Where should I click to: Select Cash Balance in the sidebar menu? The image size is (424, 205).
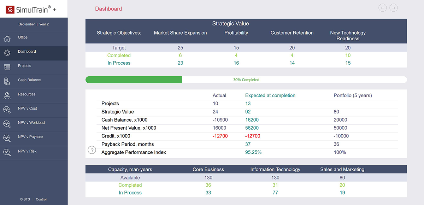point(29,80)
